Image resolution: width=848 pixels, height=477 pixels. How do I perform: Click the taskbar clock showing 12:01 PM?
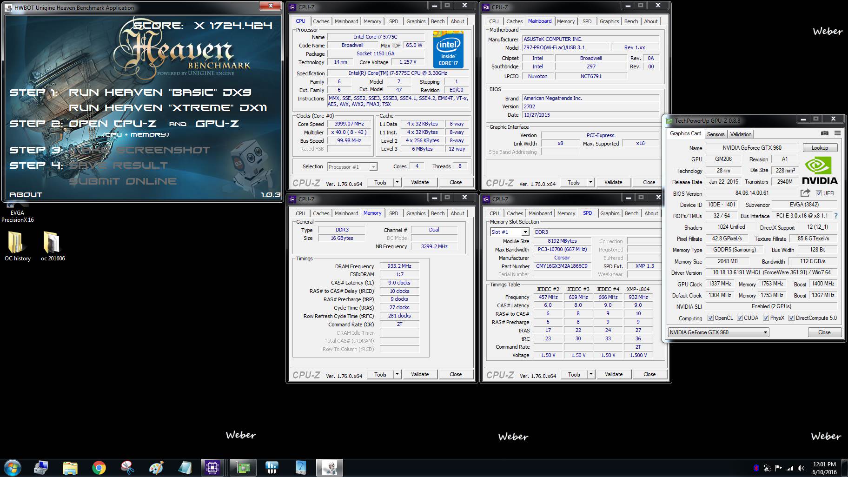click(x=824, y=468)
